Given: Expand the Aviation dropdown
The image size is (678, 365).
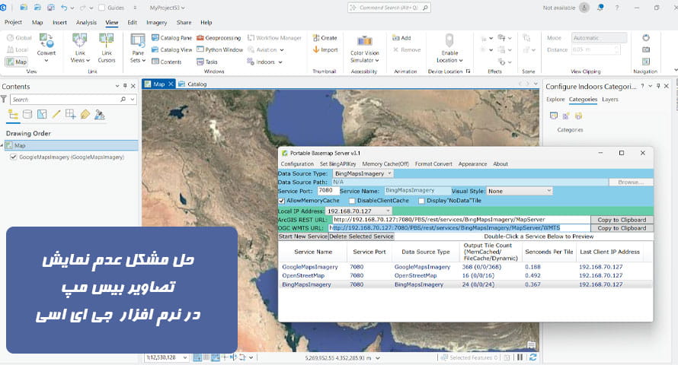Looking at the screenshot, I should pos(282,50).
